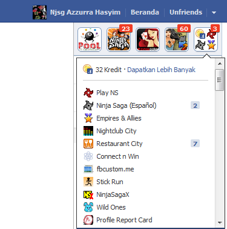The height and width of the screenshot is (229, 227).
Task: Click the Ninja Saga (Español) shuriken icon
Action: coord(88,105)
